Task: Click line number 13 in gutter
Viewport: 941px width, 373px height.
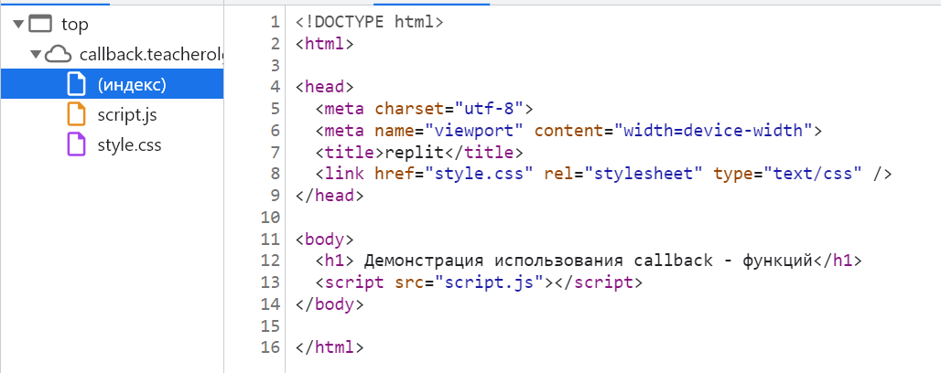Action: pos(270,282)
